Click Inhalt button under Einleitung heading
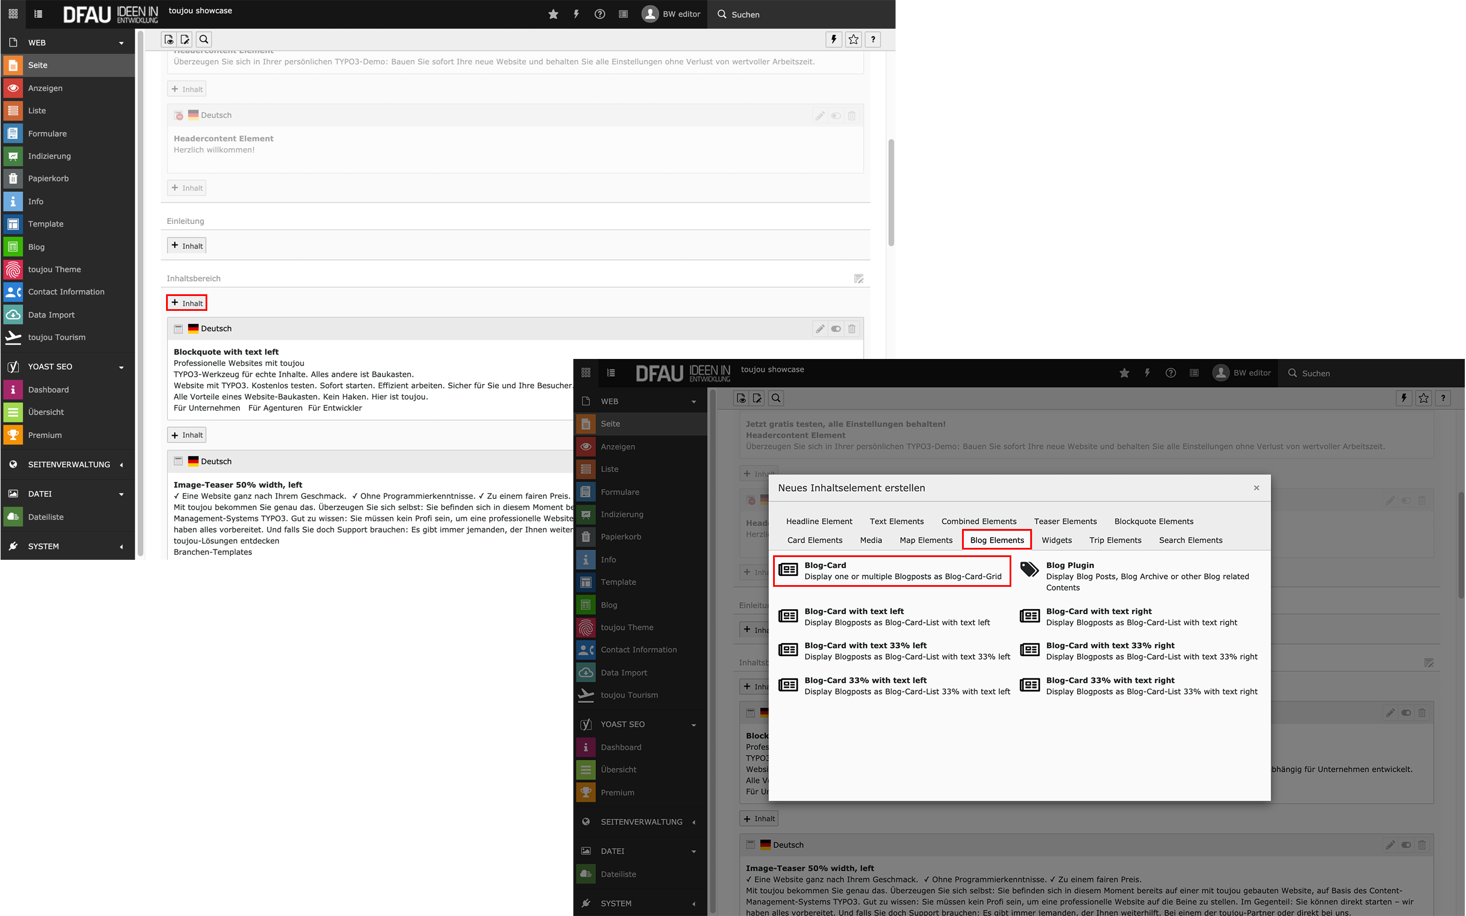Image resolution: width=1466 pixels, height=916 pixels. coord(187,246)
